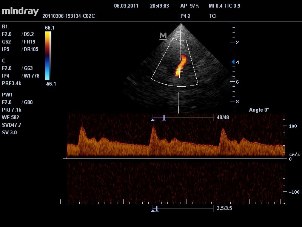Click the PRF7.1k pulsed-wave parameter

tap(12, 110)
